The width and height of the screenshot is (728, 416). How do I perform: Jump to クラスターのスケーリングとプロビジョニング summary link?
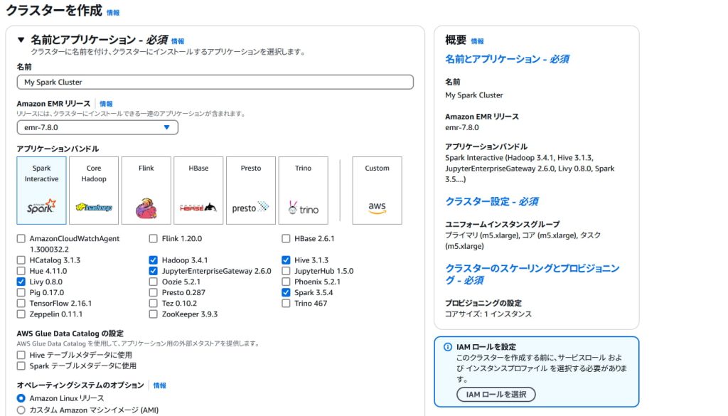tap(532, 274)
